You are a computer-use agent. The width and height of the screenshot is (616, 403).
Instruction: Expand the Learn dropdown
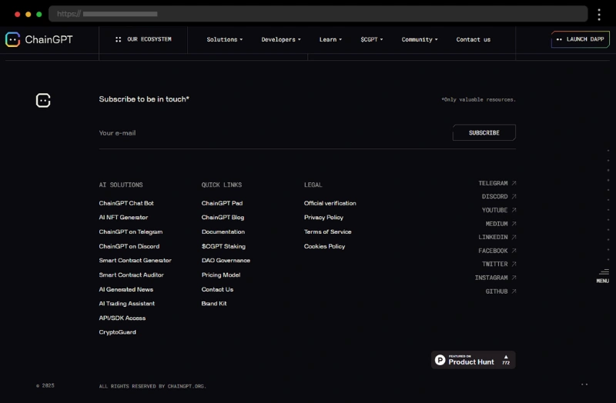330,40
